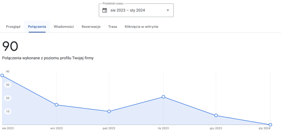Click the 40 y-axis value label

8,72
